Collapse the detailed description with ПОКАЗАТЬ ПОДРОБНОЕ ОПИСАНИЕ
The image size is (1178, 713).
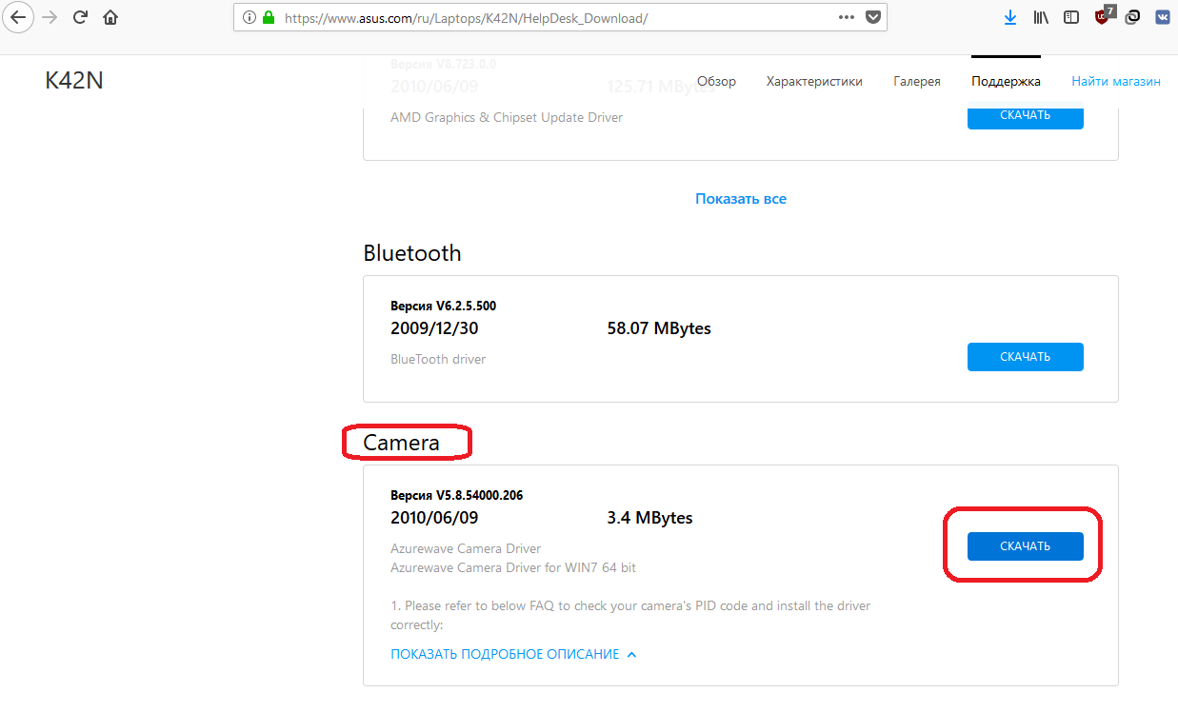pyautogui.click(x=513, y=654)
